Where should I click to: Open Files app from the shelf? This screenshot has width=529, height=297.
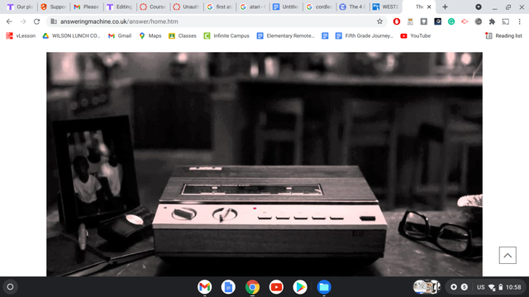[324, 287]
